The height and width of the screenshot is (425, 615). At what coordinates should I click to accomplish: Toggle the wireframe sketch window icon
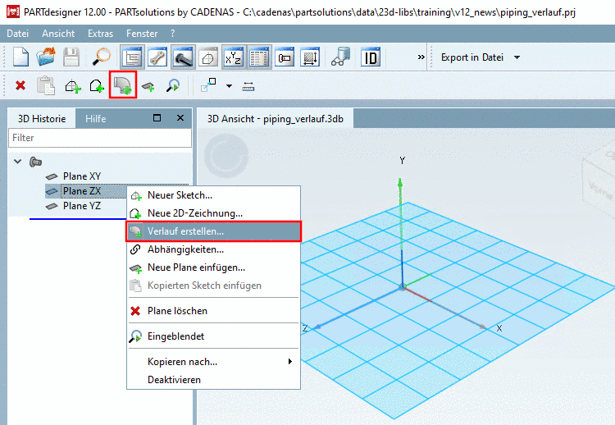[x=208, y=57]
